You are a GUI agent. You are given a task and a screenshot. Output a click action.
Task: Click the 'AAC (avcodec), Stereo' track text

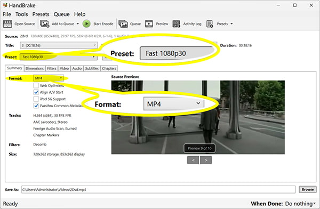click(50, 122)
